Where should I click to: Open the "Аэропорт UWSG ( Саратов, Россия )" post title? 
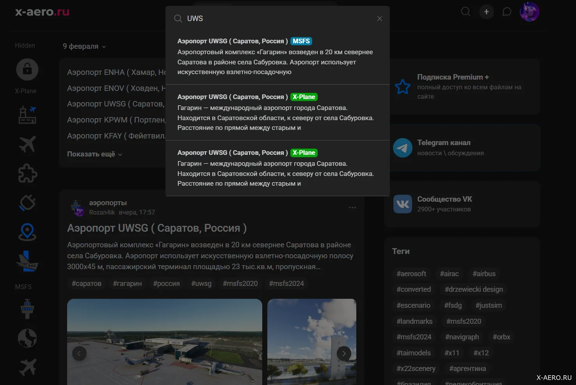(157, 228)
